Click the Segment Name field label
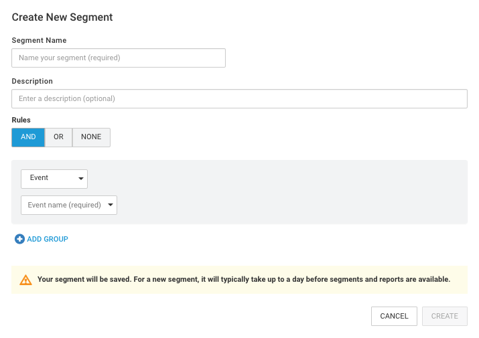479x338 pixels. pos(39,41)
